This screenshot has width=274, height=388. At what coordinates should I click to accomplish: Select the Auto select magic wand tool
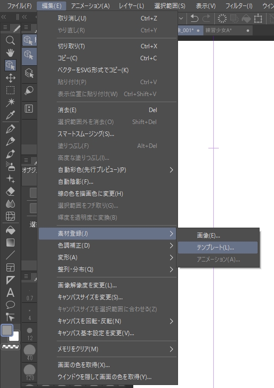coord(10,103)
